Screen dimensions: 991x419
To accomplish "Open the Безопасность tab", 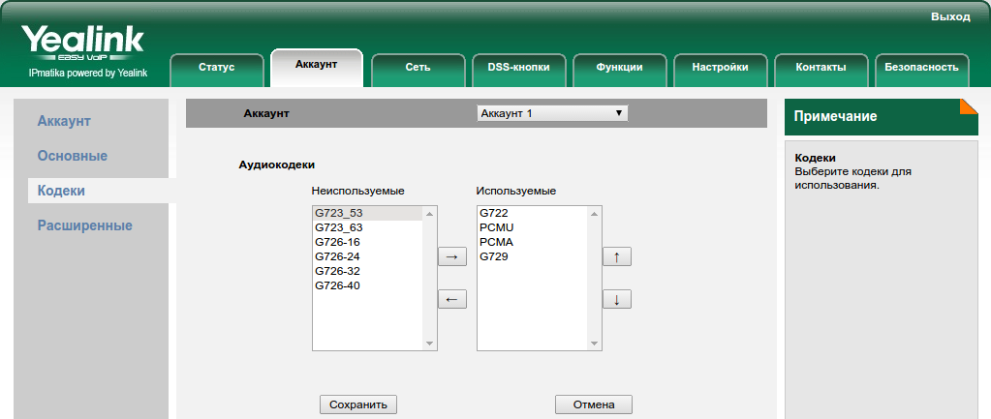I will 921,67.
